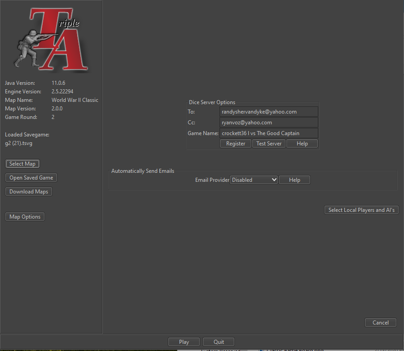Click the To email address field
Screen dimensions: 404x351
[268, 112]
